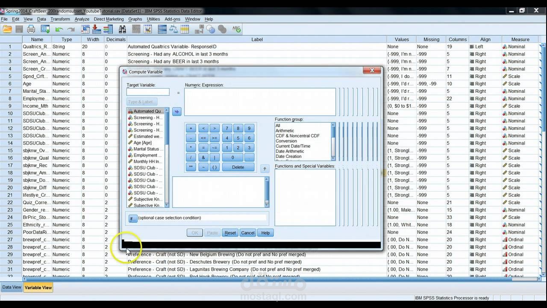This screenshot has width=547, height=308.
Task: Click the variable list vertical scrollbar
Action: pyautogui.click(x=167, y=158)
